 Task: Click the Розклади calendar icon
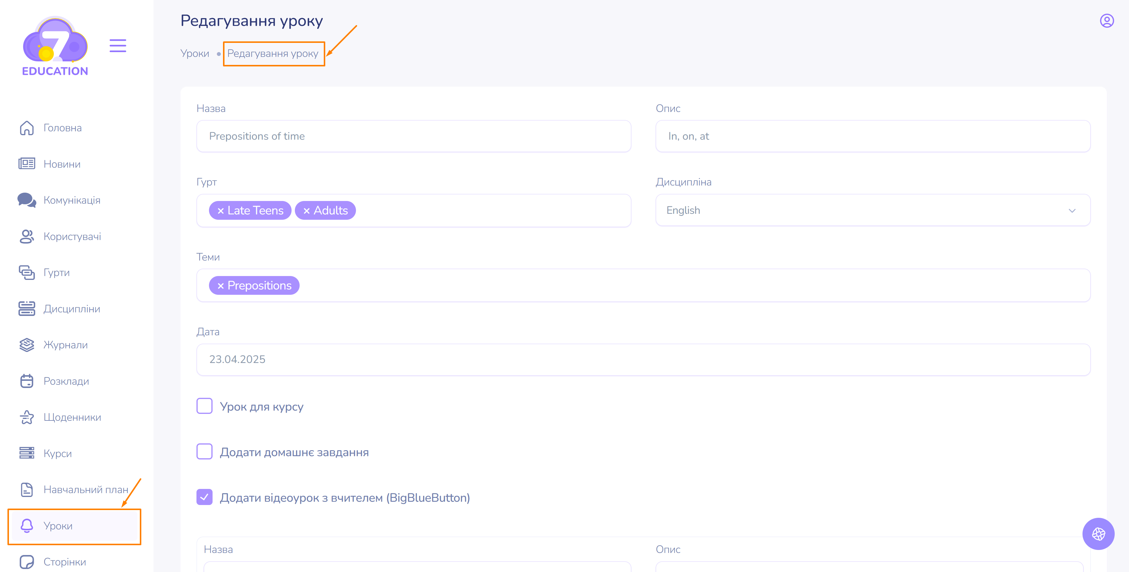coord(27,381)
